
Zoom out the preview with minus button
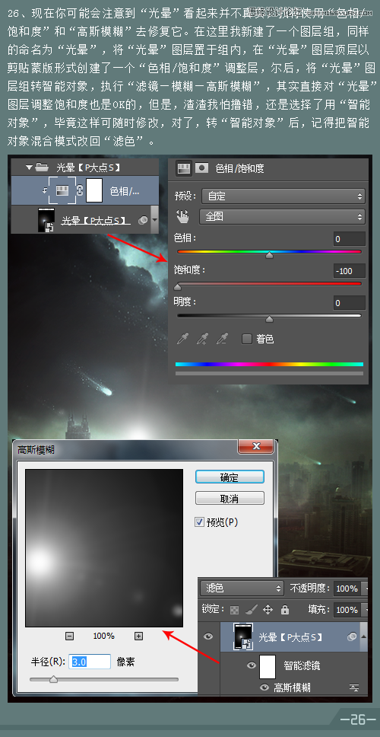(x=69, y=636)
